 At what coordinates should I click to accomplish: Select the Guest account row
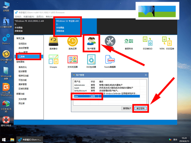tap(107, 88)
